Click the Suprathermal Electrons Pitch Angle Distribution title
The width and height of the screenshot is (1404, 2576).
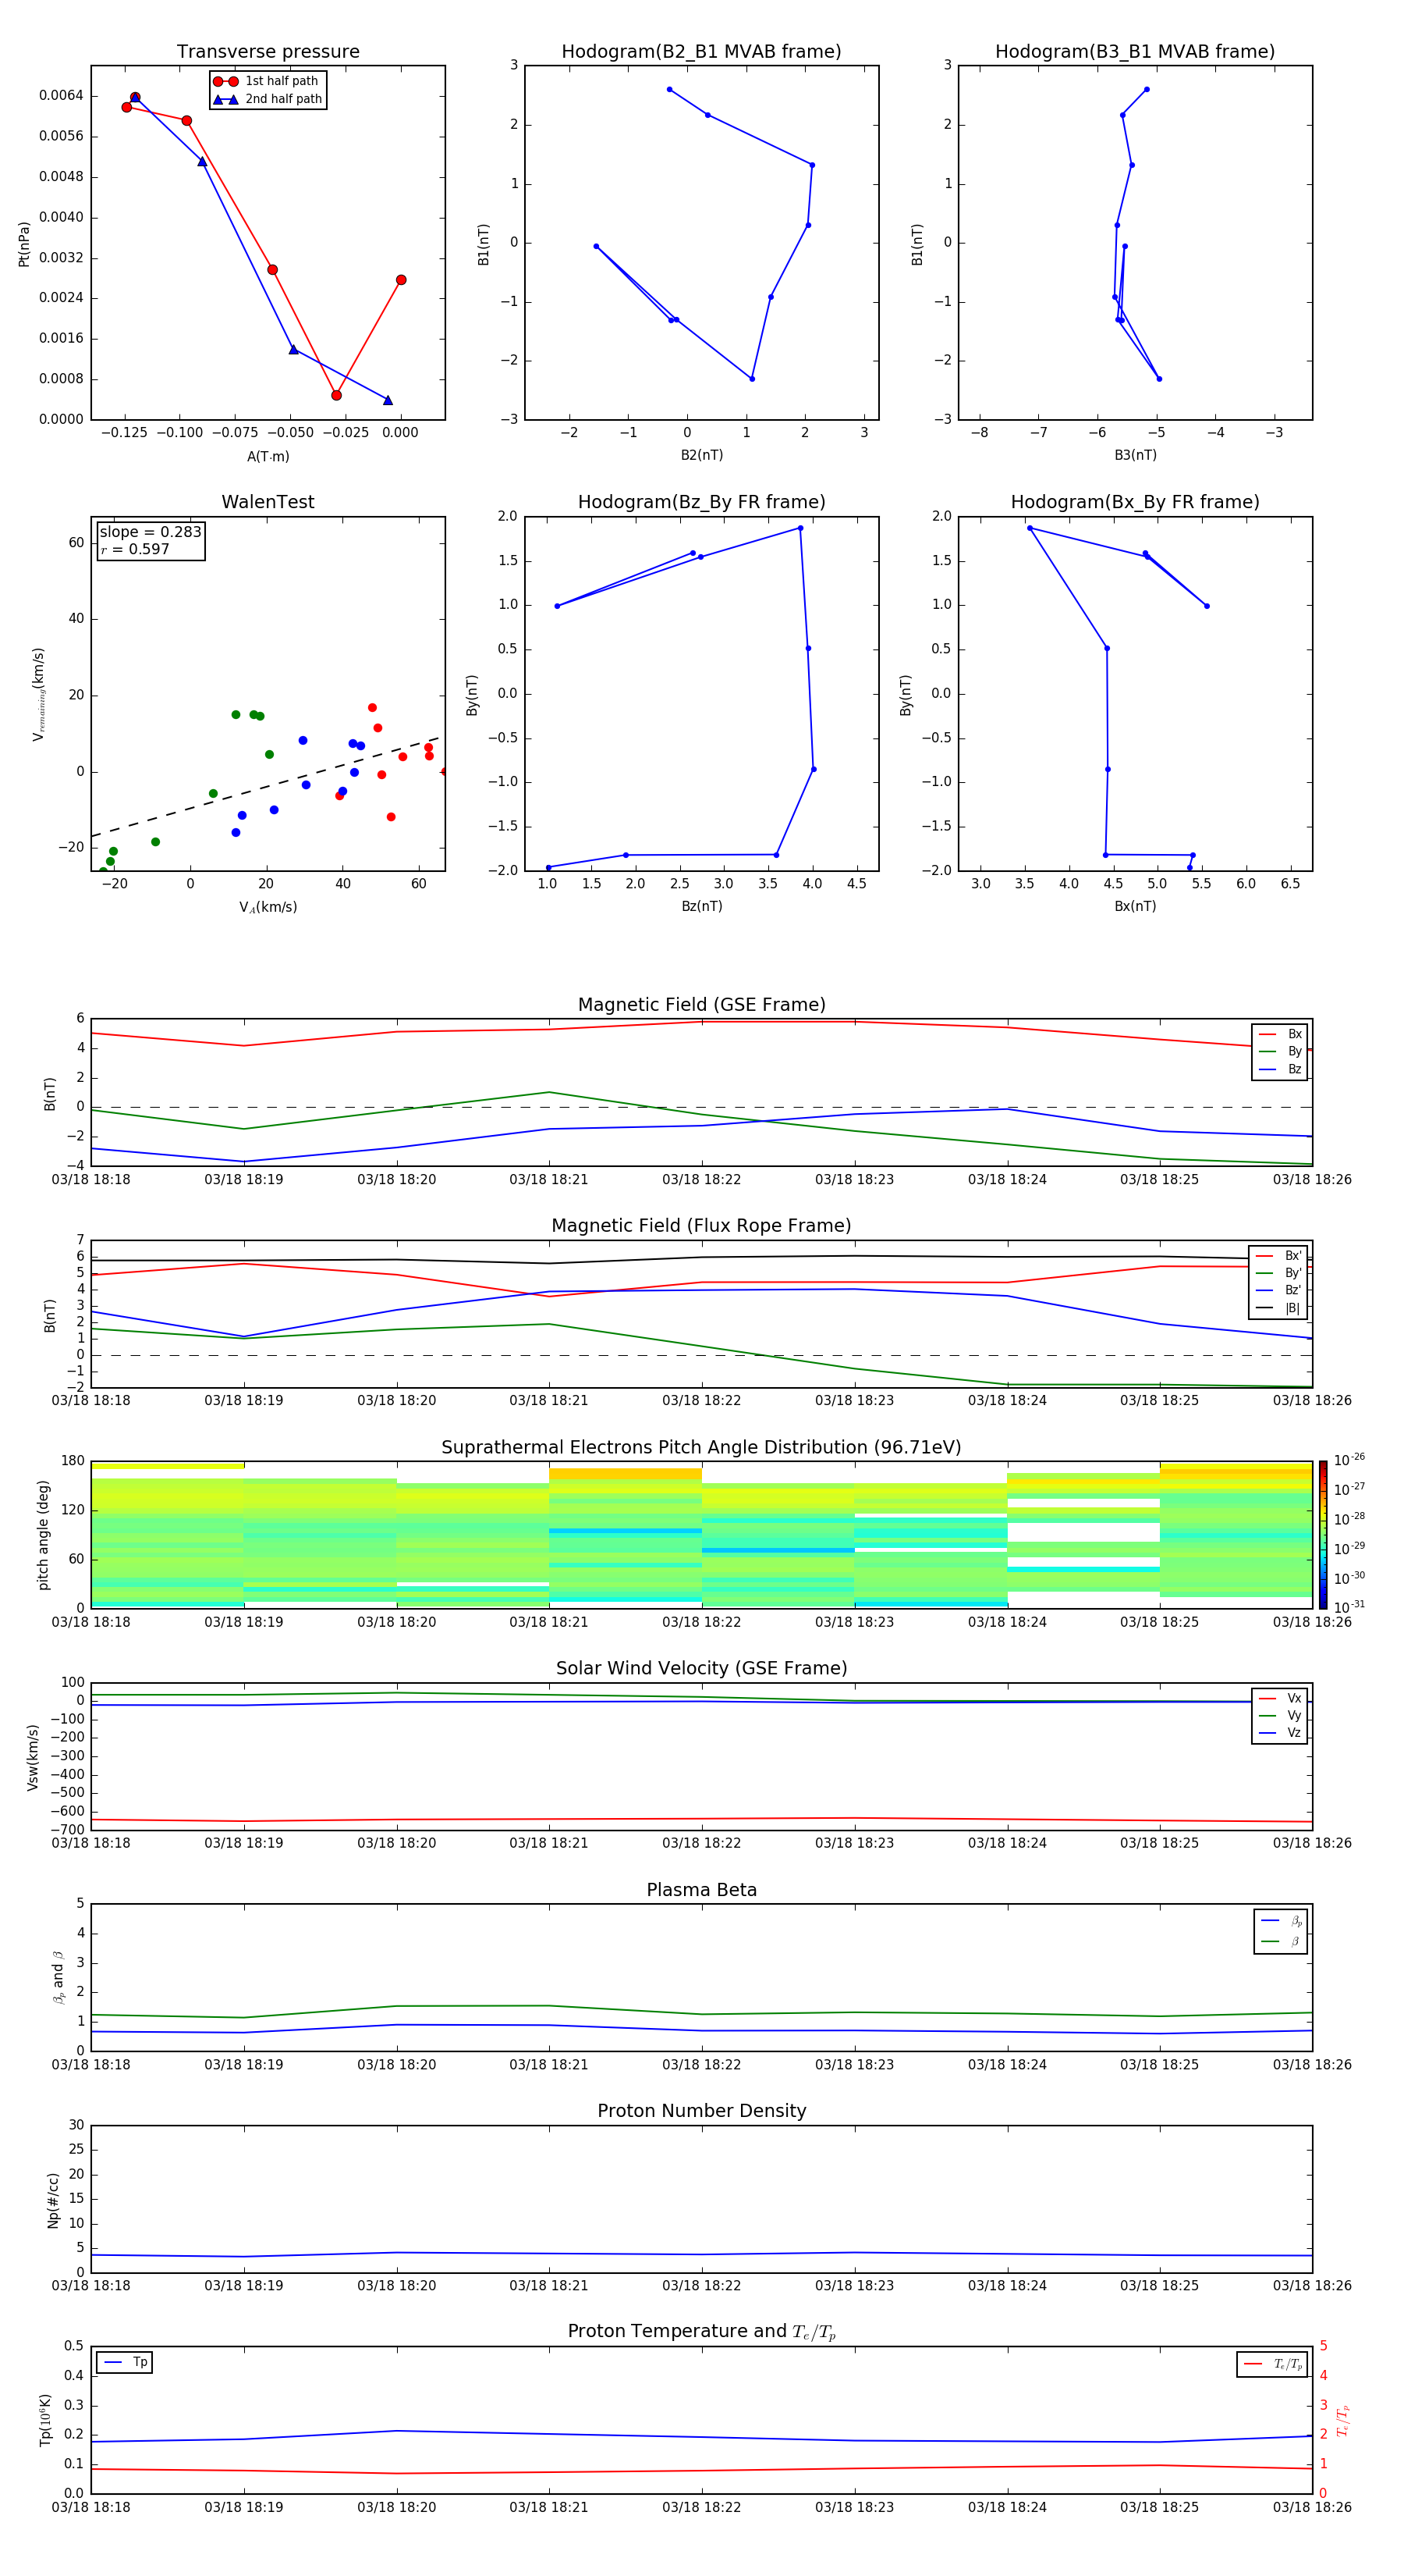(x=701, y=1448)
